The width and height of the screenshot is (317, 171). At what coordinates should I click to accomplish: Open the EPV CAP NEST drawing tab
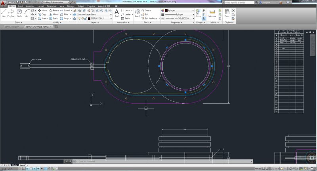pos(12,27)
